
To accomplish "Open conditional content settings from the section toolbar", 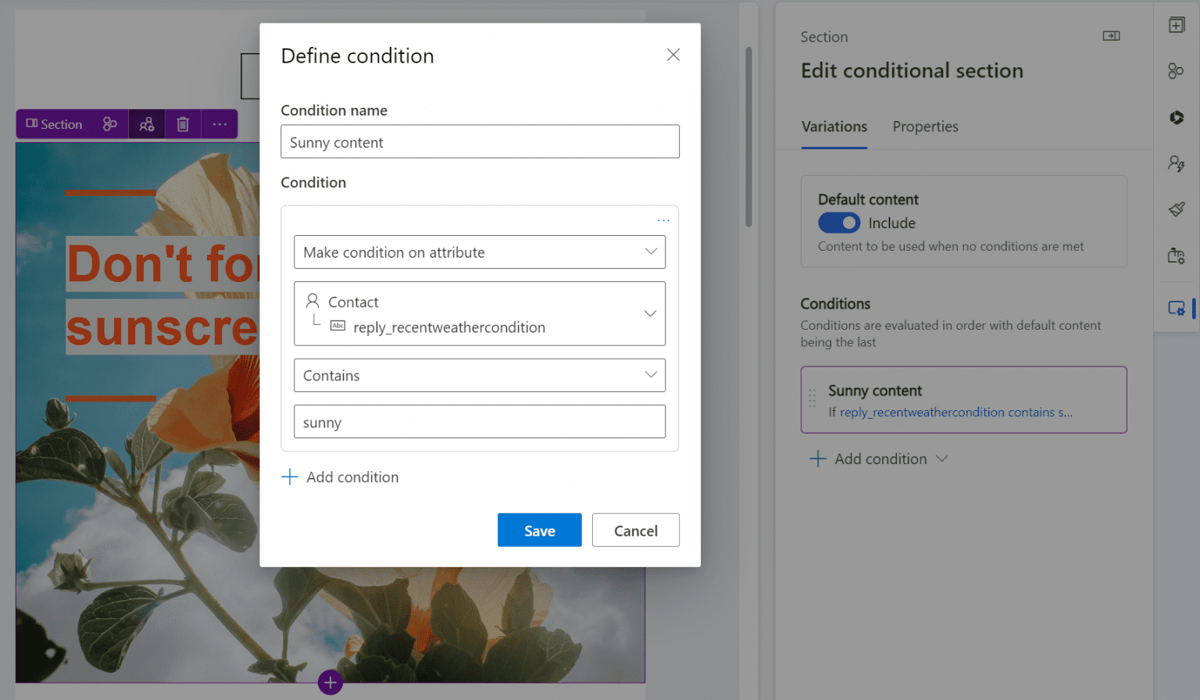I will (147, 123).
